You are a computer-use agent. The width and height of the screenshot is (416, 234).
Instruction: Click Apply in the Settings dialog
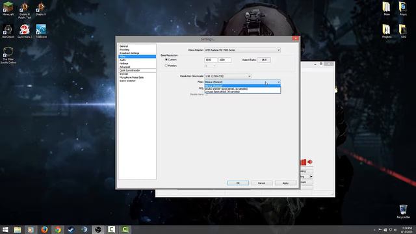[285, 183]
